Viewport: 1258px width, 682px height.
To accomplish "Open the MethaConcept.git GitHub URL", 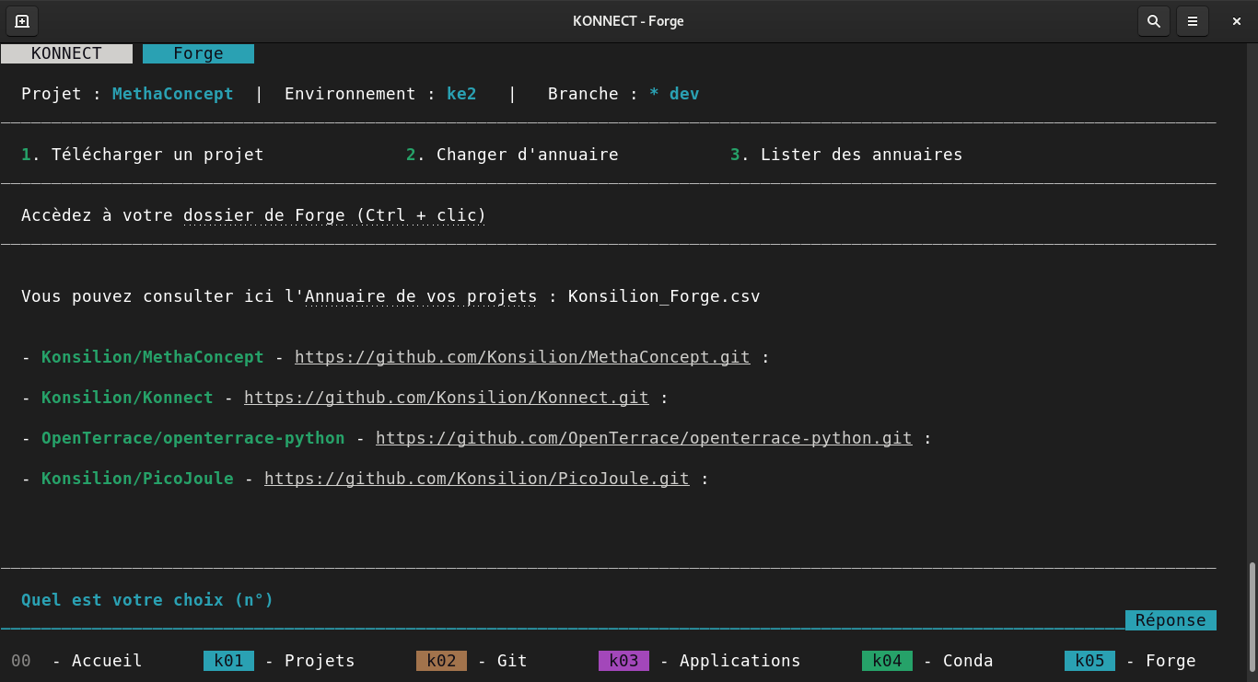I will pyautogui.click(x=522, y=357).
